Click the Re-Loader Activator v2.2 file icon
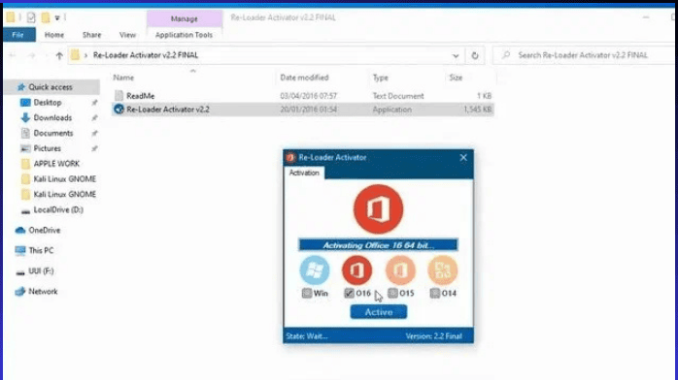Screen dimensions: 678x380 (x=119, y=110)
